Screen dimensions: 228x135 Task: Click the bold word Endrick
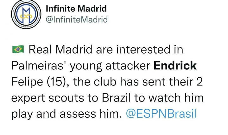click(x=175, y=66)
